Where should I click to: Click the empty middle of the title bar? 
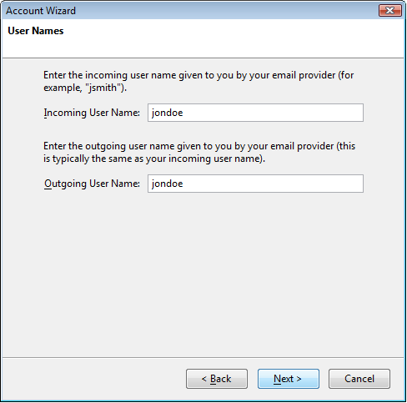pos(223,11)
